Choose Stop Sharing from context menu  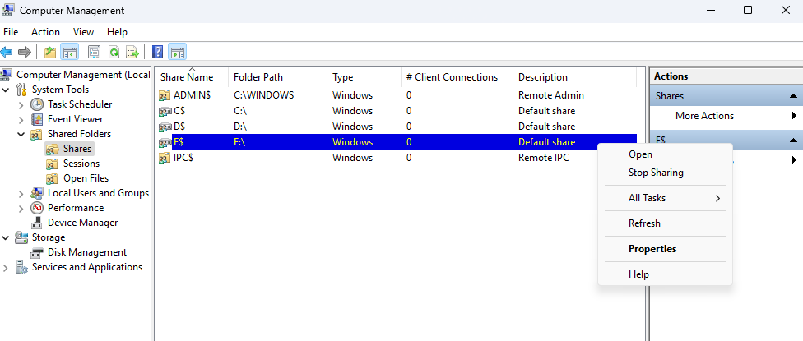pyautogui.click(x=656, y=173)
